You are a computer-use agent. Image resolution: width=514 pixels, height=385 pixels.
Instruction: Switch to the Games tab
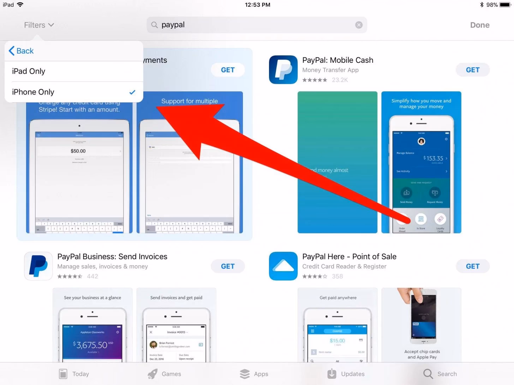[164, 374]
